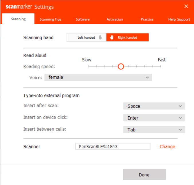This screenshot has width=194, height=185.
Task: Select the Scanning tab
Action: pos(18,19)
